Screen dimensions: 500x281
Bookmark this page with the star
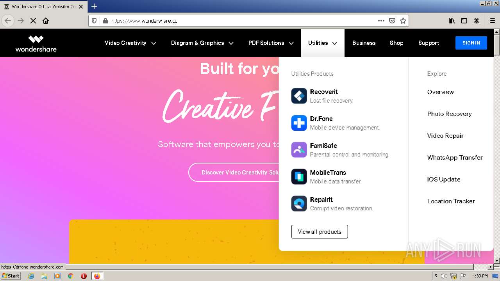403,21
